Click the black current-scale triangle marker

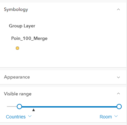point(34,110)
